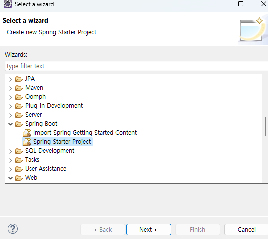Expand Plug-in Development chevron
Image resolution: width=268 pixels, height=239 pixels.
tap(11, 106)
